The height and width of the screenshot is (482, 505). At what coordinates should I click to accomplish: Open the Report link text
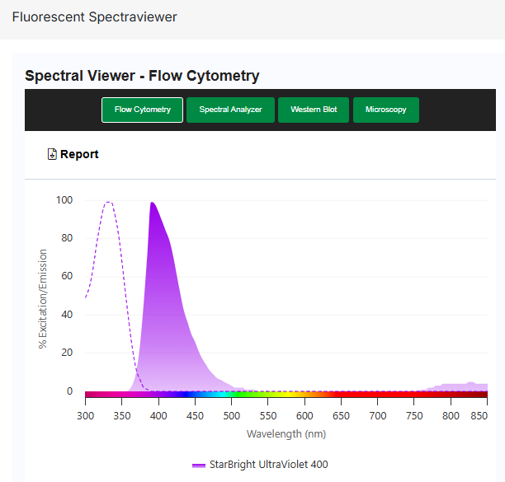click(79, 154)
